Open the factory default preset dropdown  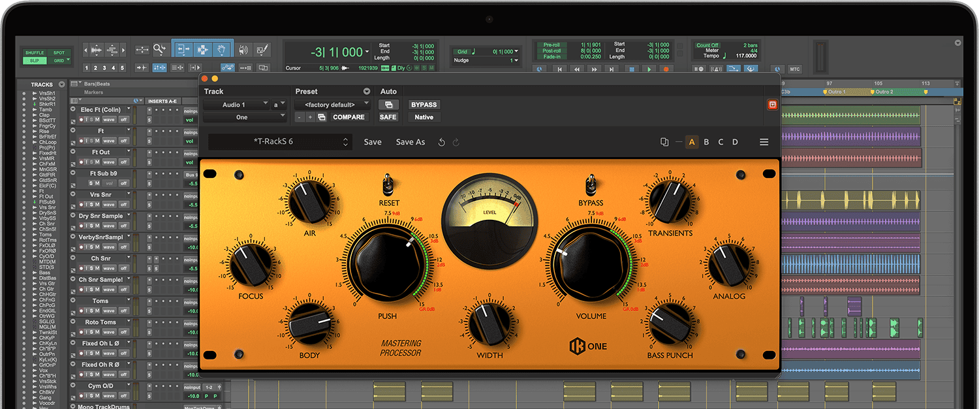(x=332, y=104)
